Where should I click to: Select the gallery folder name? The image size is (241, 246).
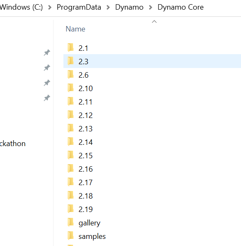point(89,223)
